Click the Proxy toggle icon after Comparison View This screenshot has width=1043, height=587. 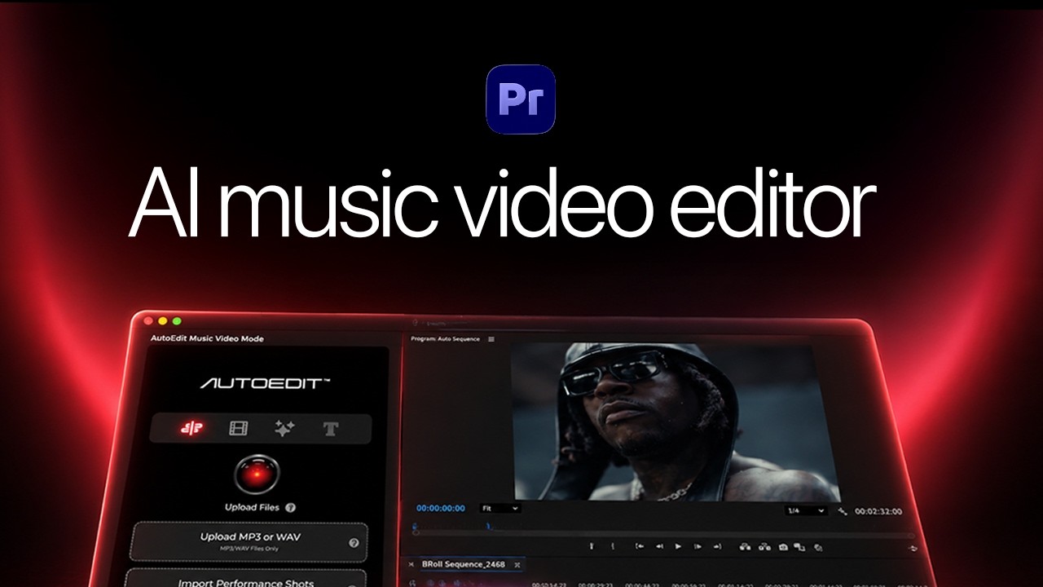click(x=818, y=549)
